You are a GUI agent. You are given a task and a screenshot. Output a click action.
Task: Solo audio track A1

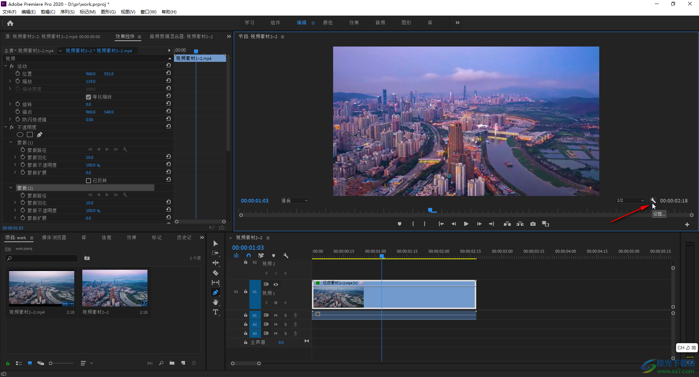click(285, 315)
